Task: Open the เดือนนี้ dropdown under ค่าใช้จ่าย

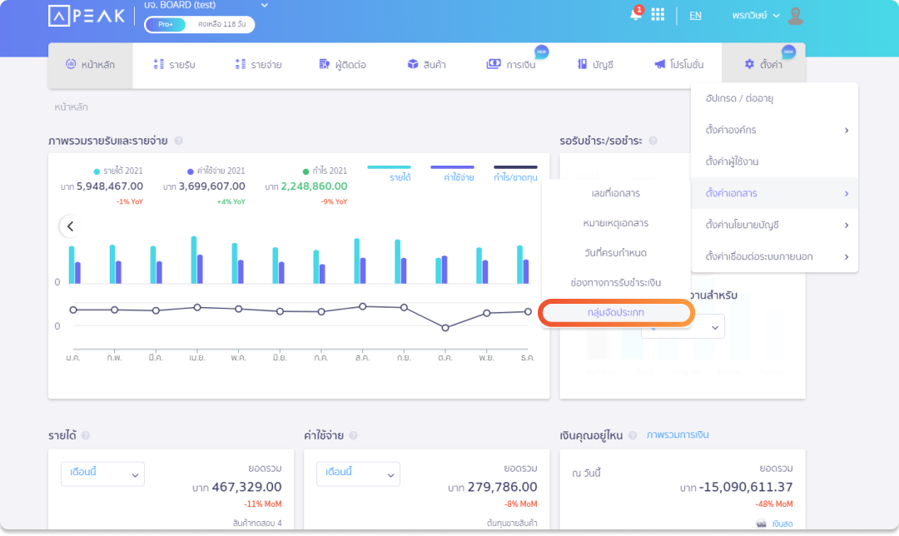Action: point(358,474)
